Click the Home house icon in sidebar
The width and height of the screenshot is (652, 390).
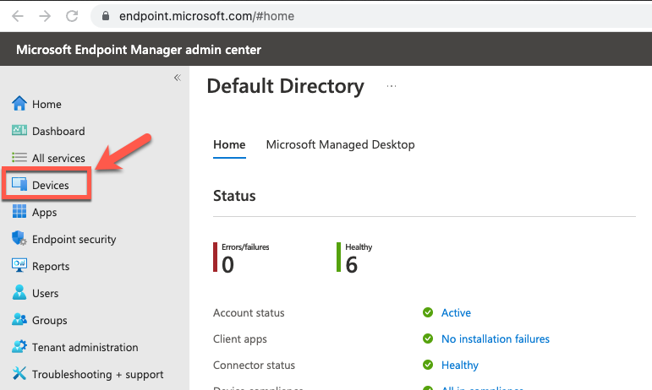pyautogui.click(x=19, y=104)
